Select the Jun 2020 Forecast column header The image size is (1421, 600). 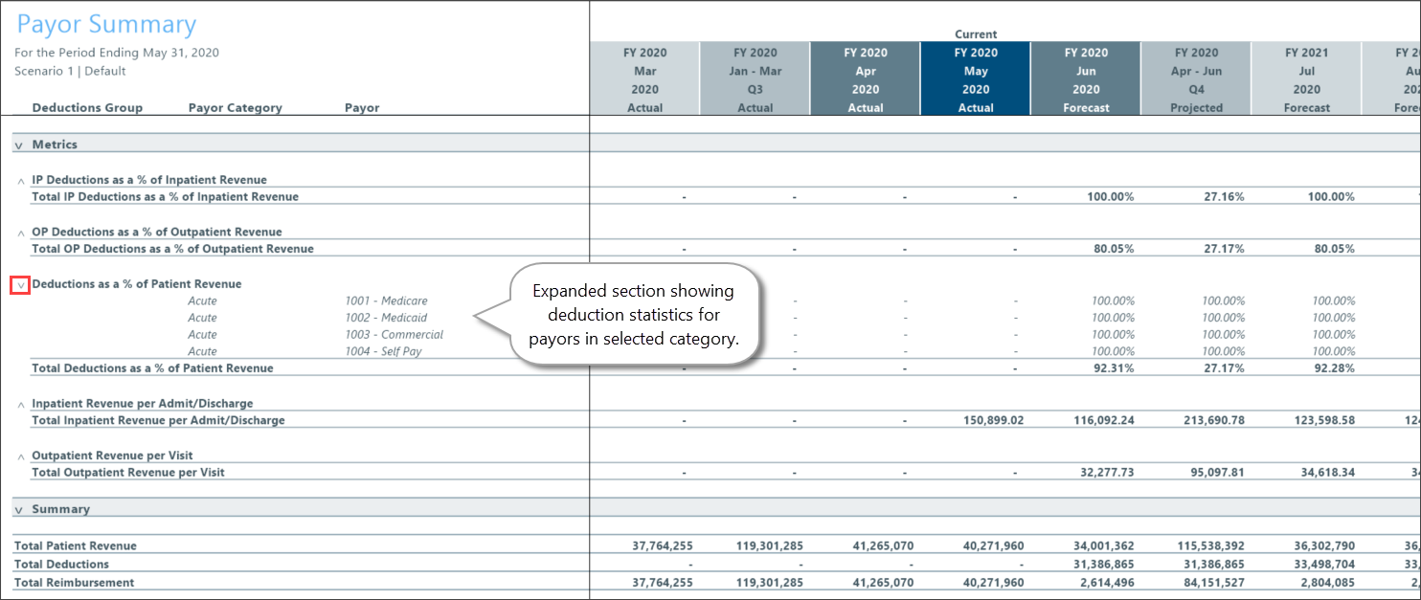pos(1086,79)
